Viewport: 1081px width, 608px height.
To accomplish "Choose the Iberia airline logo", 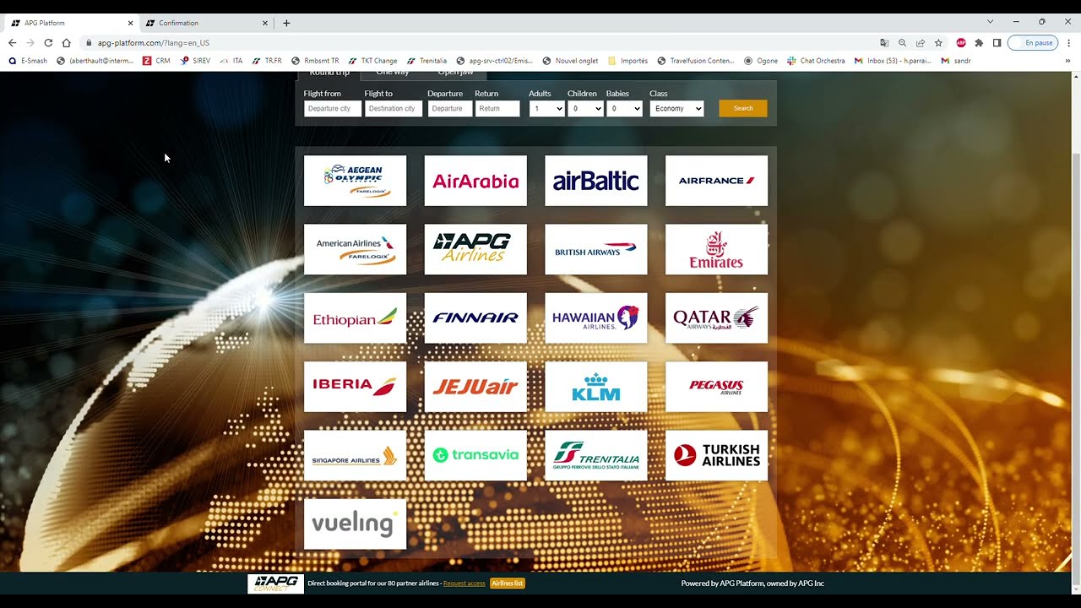I will click(x=355, y=387).
